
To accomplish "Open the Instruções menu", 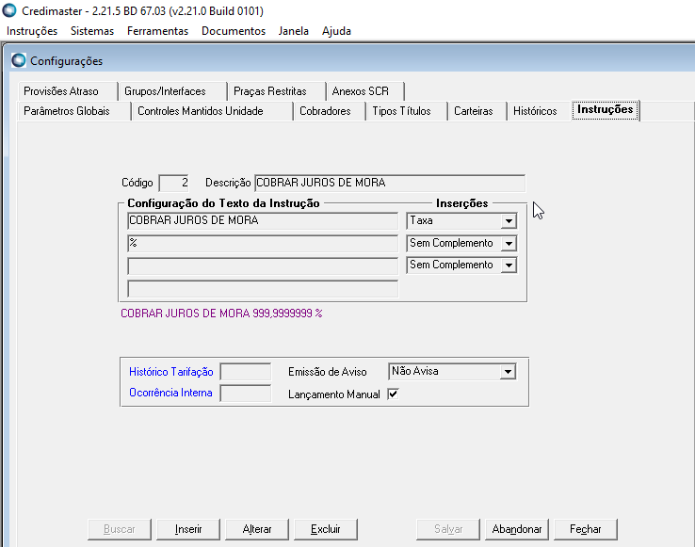I will [x=32, y=31].
